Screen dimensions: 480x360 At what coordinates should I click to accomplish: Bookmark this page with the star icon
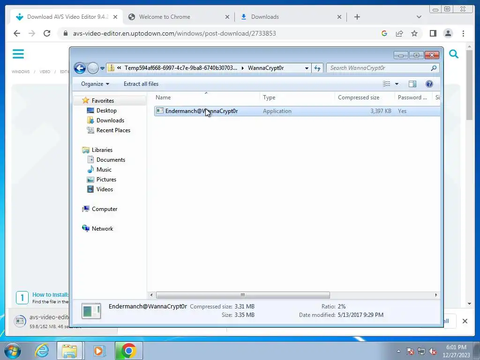[414, 33]
